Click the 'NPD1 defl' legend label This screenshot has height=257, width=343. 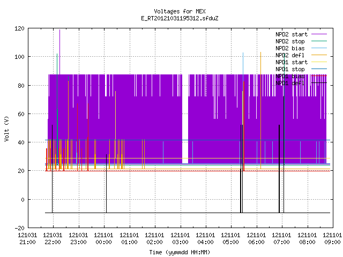(x=290, y=84)
